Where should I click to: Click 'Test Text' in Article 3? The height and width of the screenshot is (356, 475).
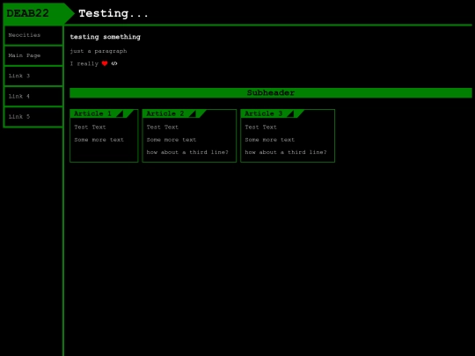tap(260, 127)
